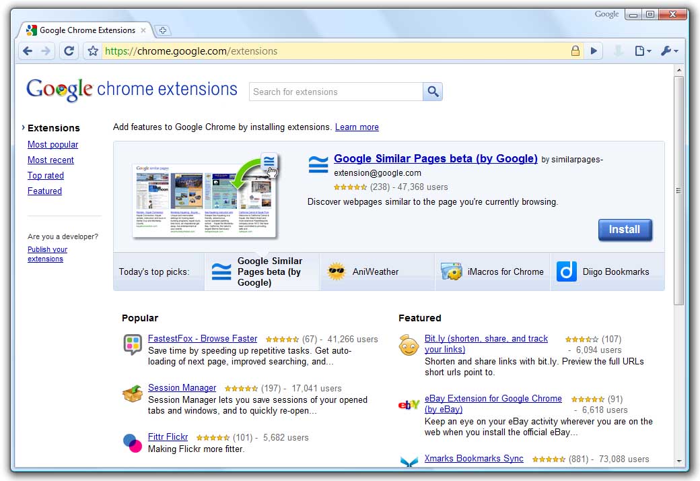Click the "Are you a developer?" text
700x481 pixels.
[x=63, y=236]
